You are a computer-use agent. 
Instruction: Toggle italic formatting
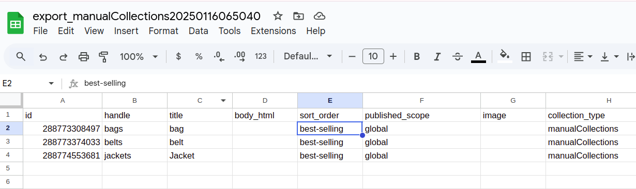tap(437, 56)
